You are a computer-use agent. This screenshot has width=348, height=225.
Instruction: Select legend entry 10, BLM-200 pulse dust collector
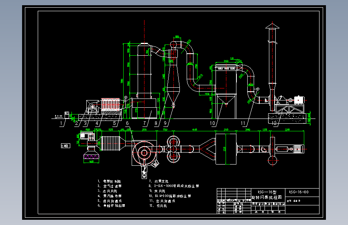pyautogui.click(x=170, y=196)
